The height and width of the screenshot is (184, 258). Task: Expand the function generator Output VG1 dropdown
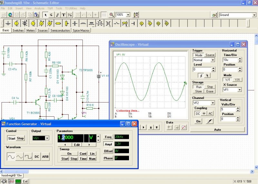point(47,138)
